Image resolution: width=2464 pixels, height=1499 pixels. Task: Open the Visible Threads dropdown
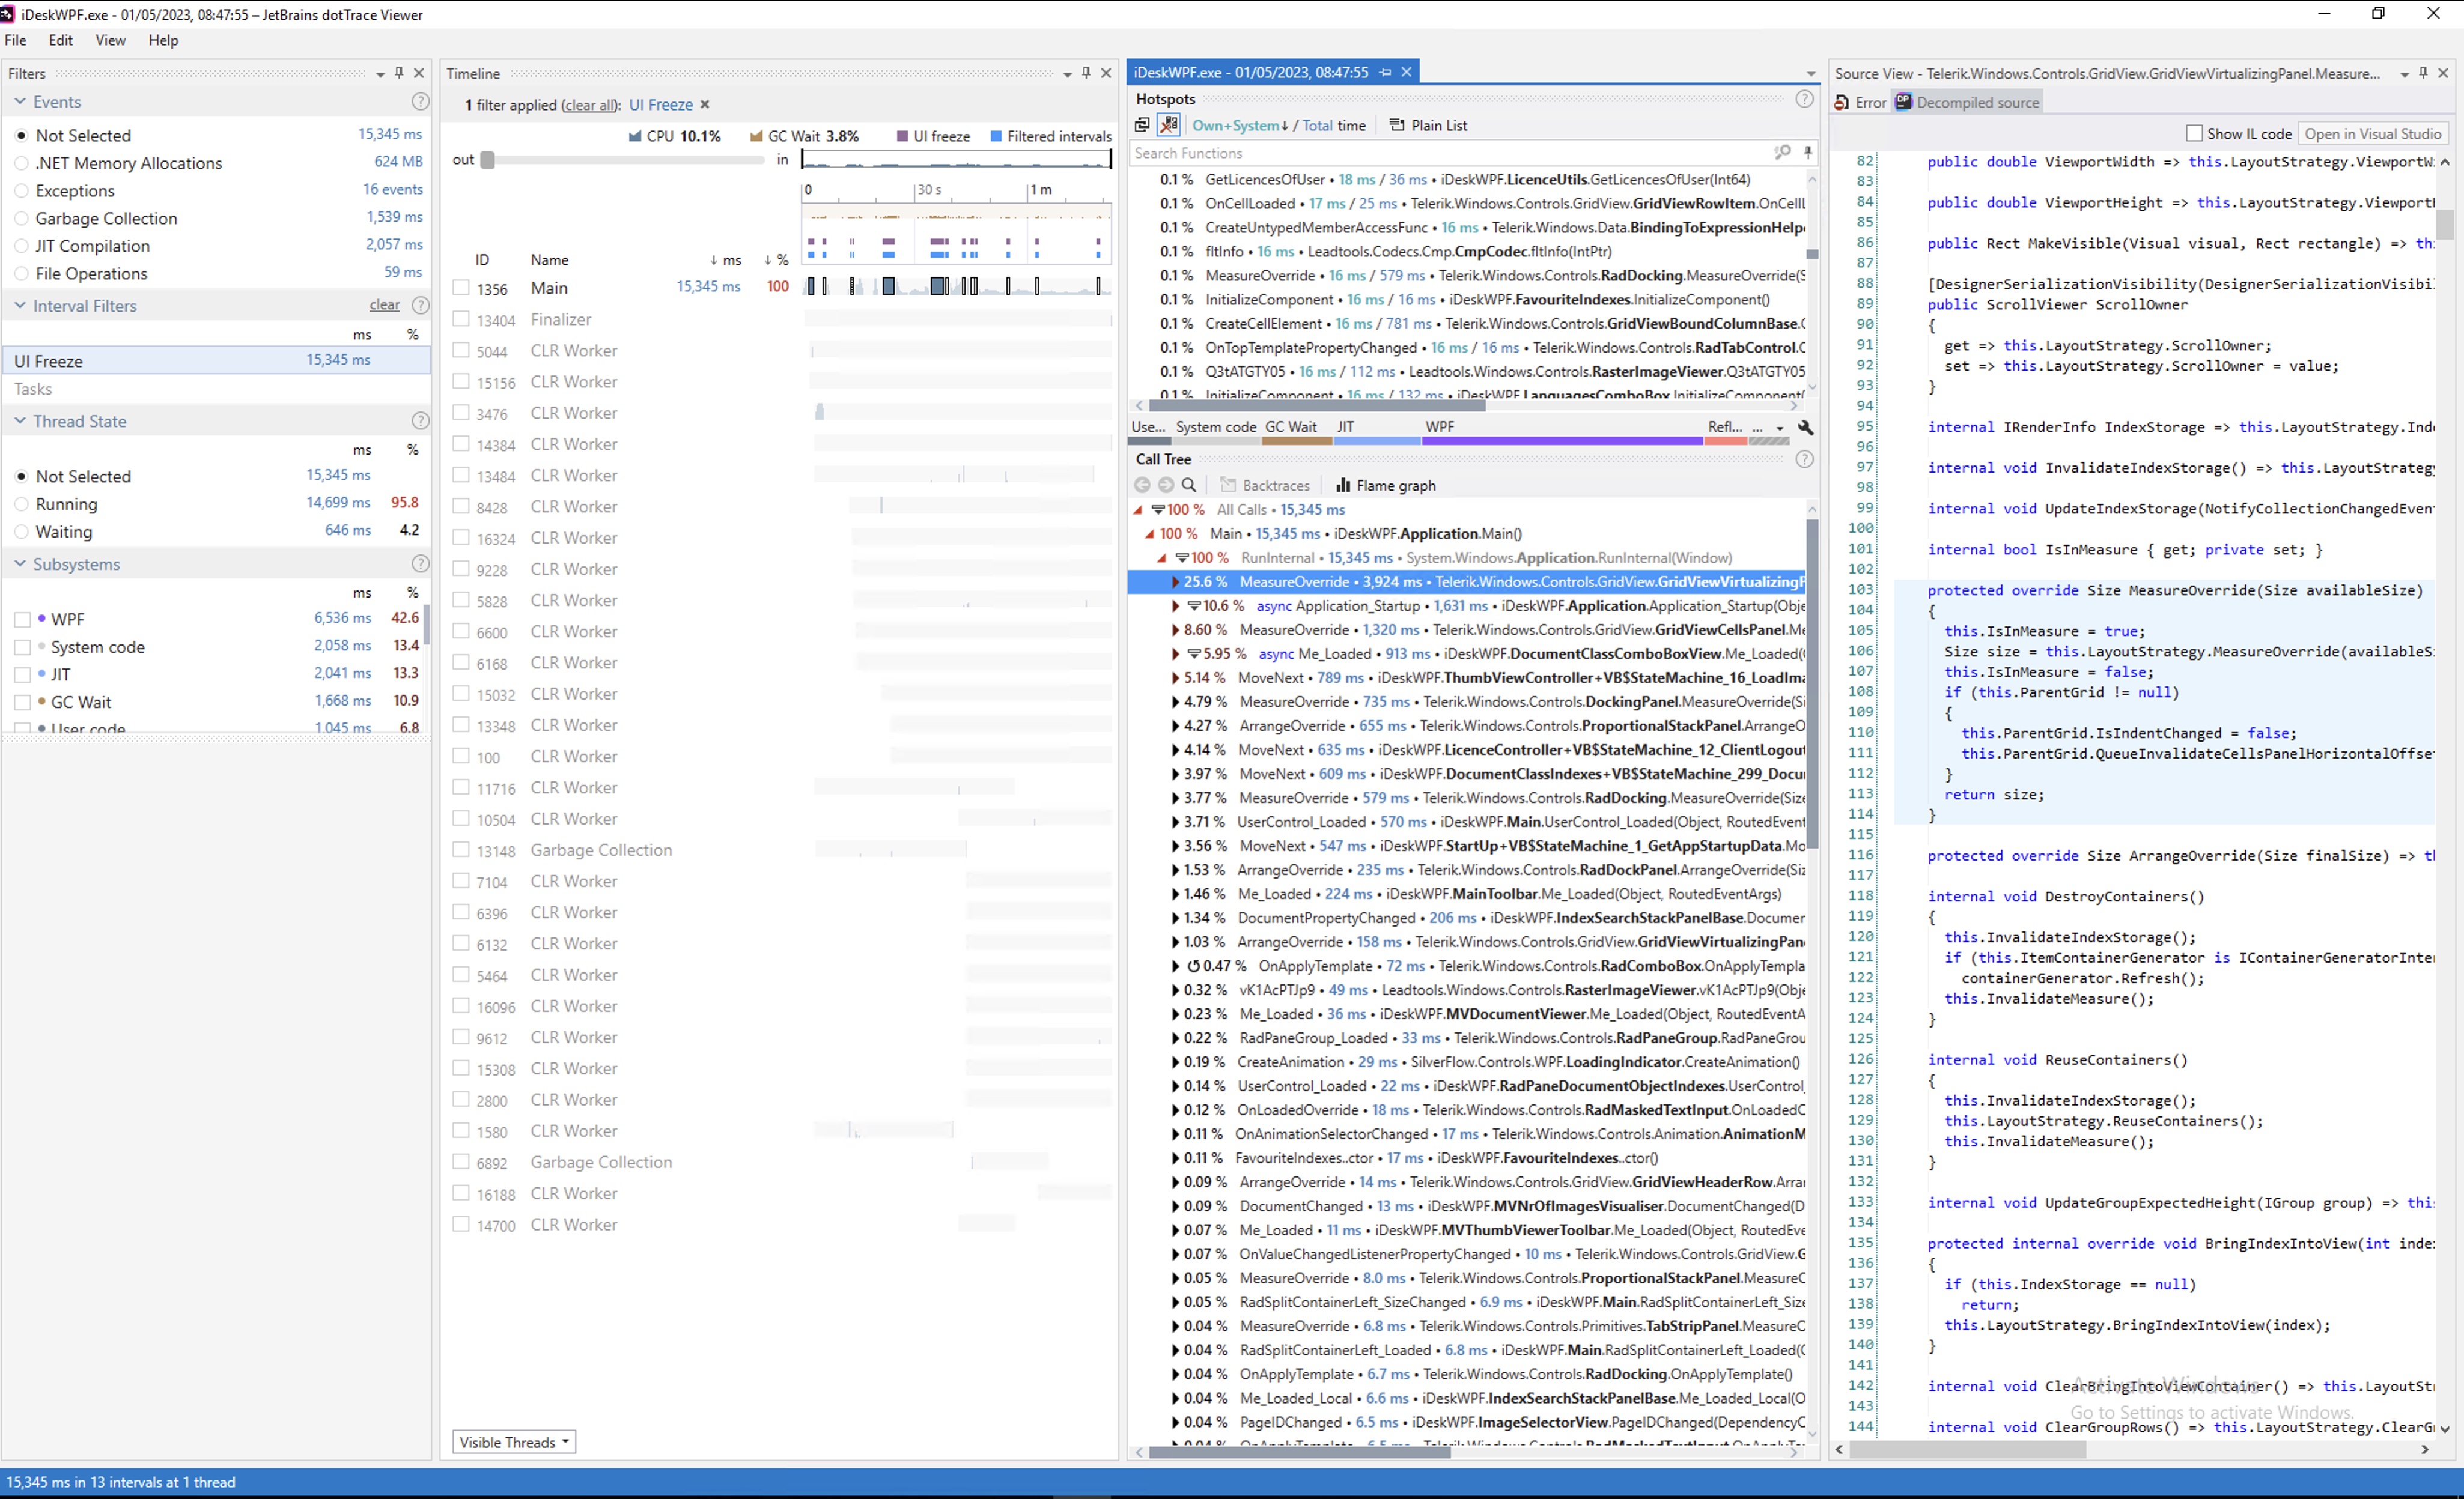tap(514, 1442)
